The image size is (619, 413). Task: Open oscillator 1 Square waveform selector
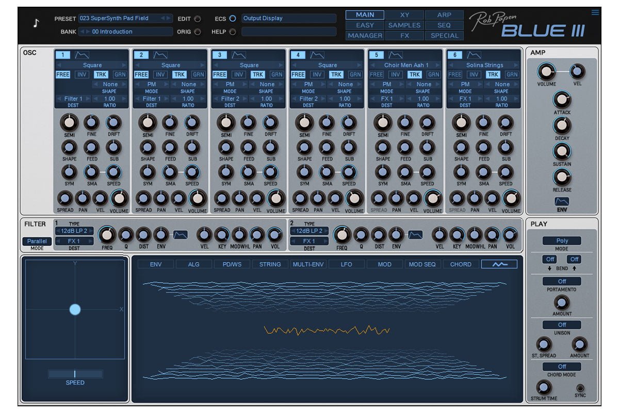92,65
